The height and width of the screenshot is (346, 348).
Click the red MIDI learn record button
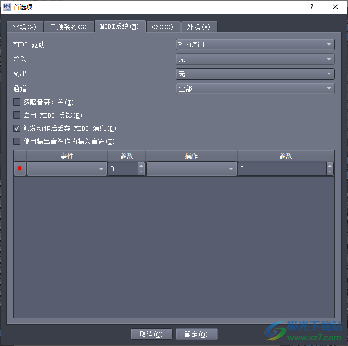20,169
